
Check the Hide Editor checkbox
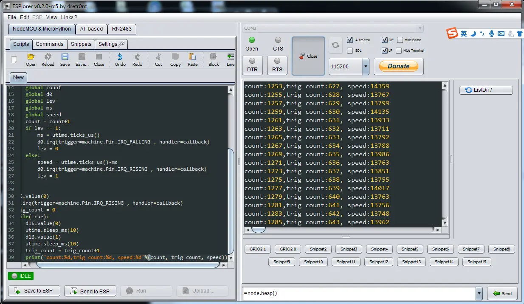tap(400, 40)
